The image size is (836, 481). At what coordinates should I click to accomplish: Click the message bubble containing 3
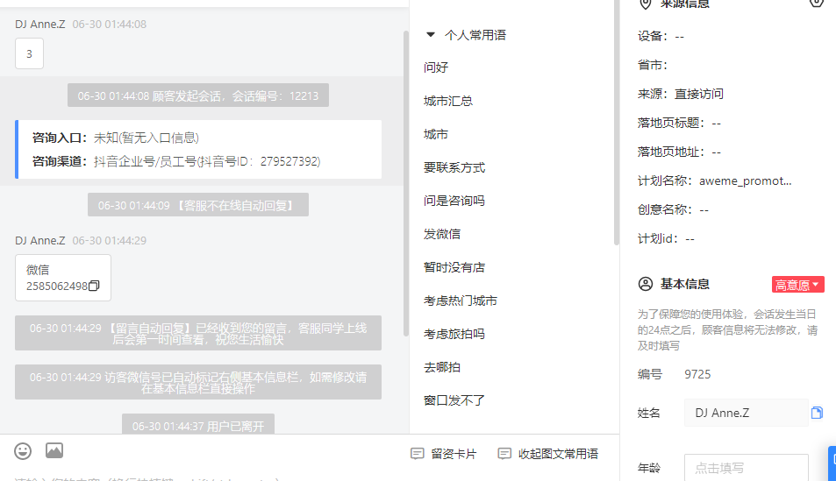click(29, 53)
